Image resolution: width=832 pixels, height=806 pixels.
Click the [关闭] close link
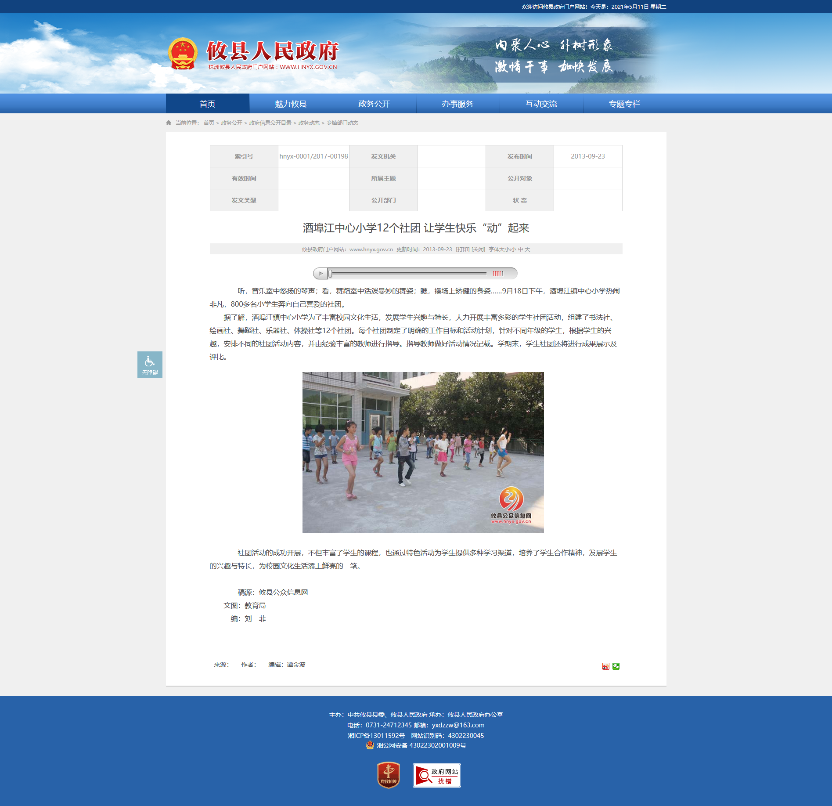[x=478, y=249]
